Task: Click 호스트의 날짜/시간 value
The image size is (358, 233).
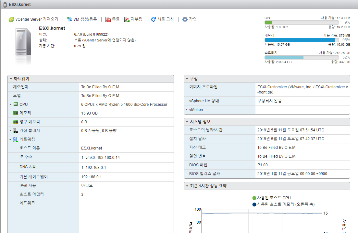Action: (x=290, y=130)
